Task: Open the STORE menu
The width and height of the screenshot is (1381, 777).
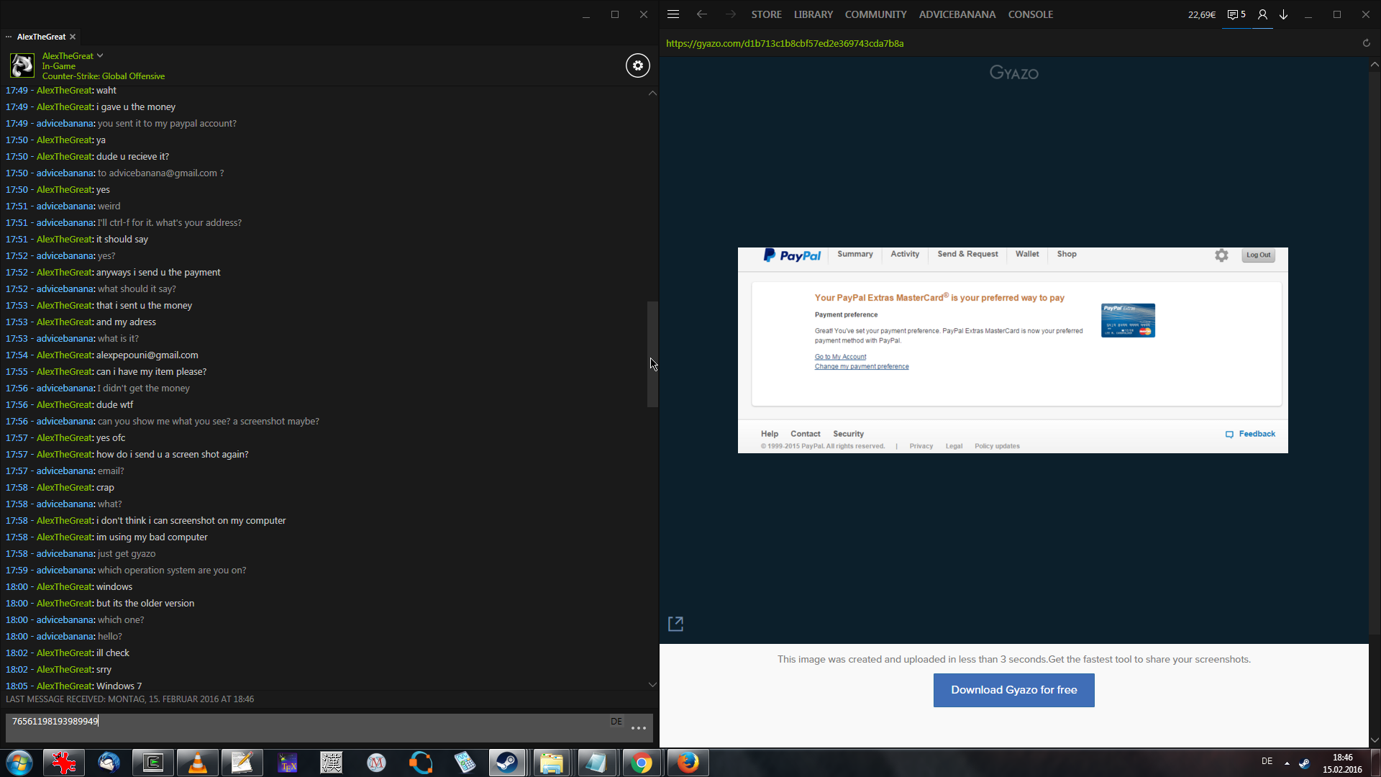Action: pos(766,14)
